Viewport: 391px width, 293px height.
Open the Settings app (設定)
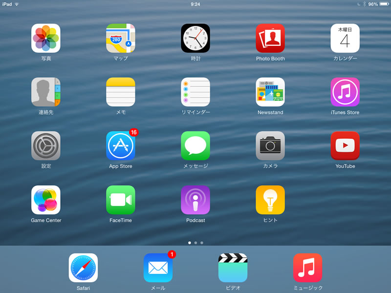pos(46,146)
